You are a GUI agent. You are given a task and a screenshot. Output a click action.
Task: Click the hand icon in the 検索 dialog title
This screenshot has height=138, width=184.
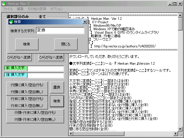point(11,22)
